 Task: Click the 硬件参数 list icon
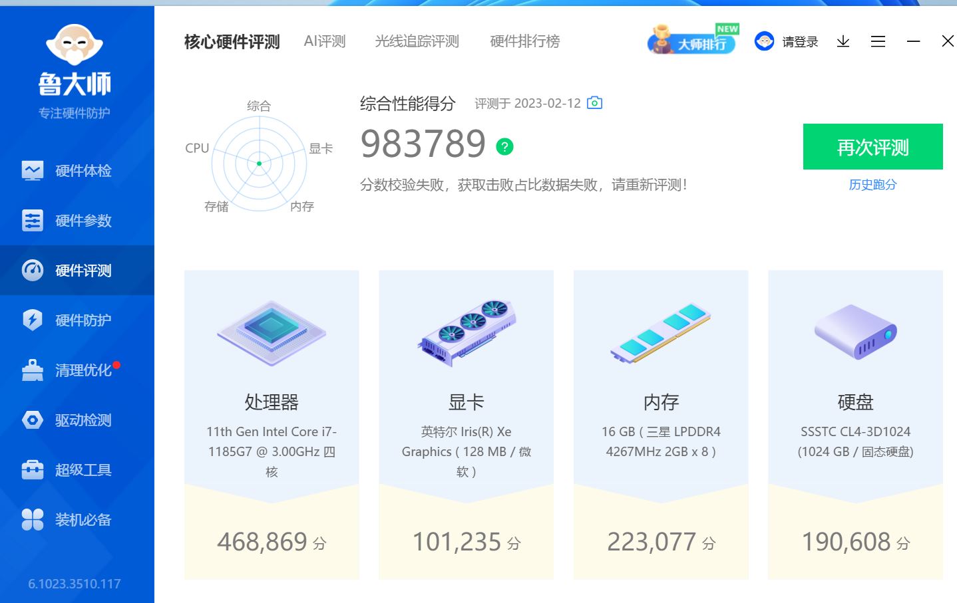pos(32,221)
